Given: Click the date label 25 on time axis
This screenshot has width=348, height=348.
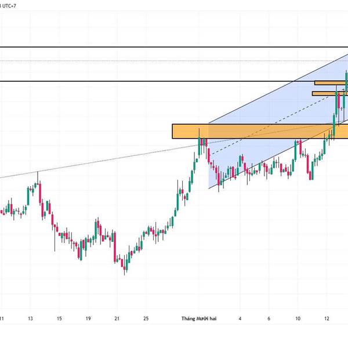Looking at the screenshot, I should point(146,318).
